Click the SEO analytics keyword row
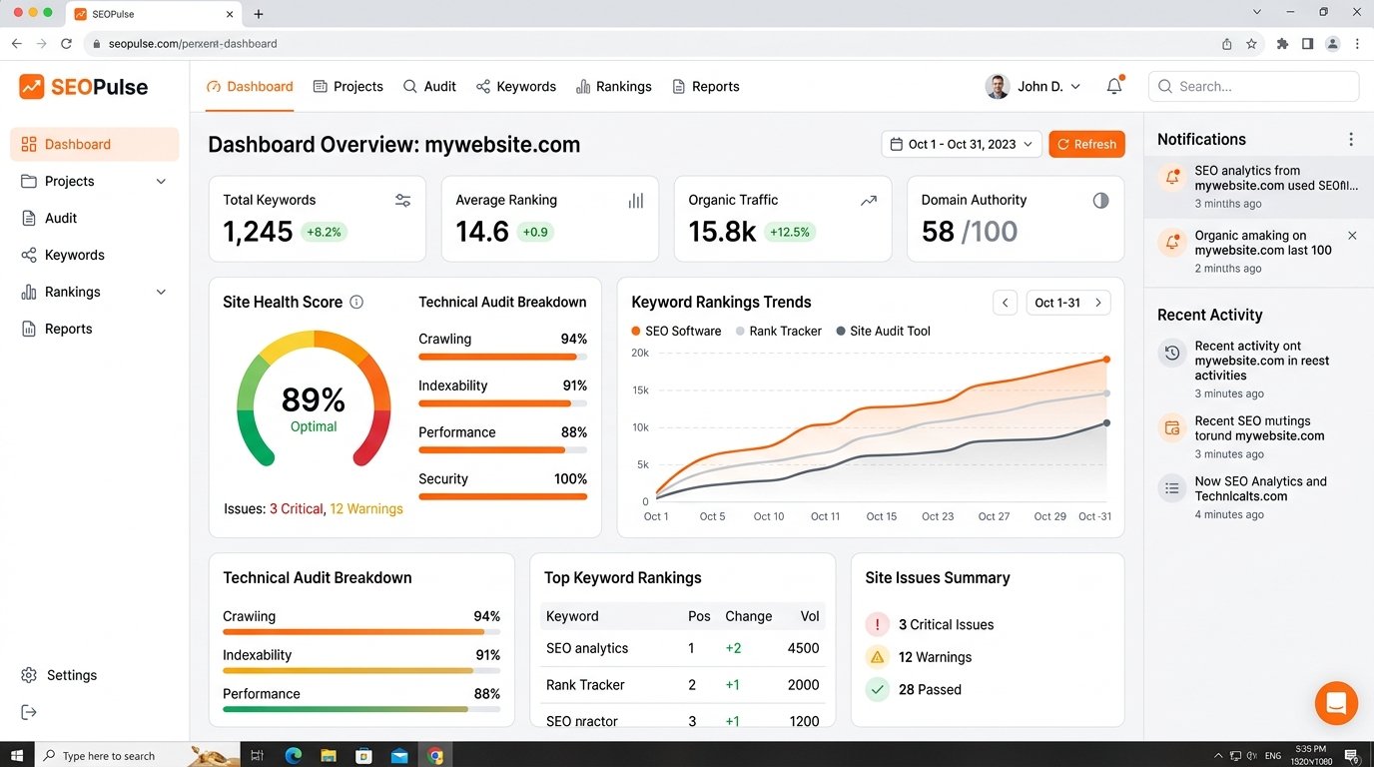 (682, 648)
